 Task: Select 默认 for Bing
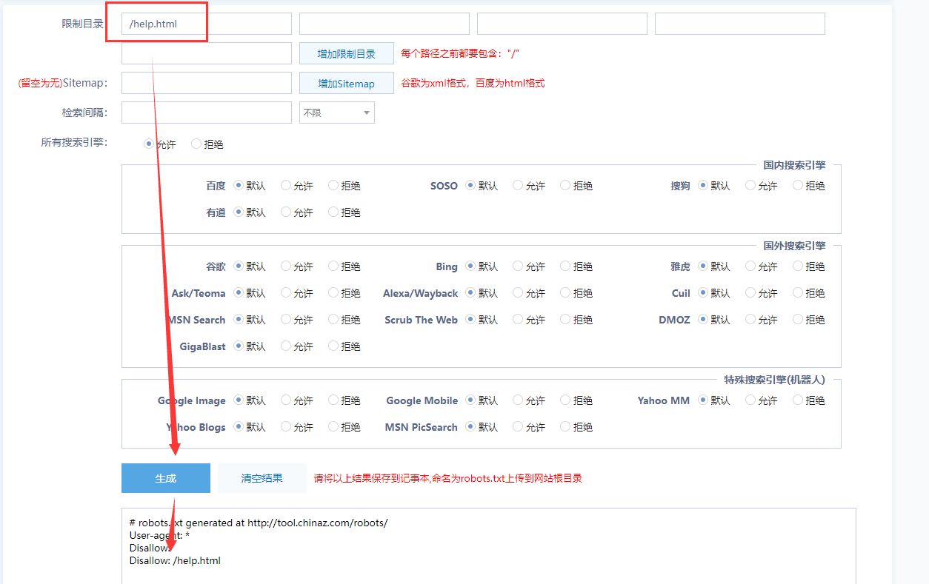tap(470, 266)
